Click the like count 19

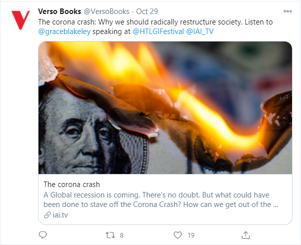(x=191, y=235)
